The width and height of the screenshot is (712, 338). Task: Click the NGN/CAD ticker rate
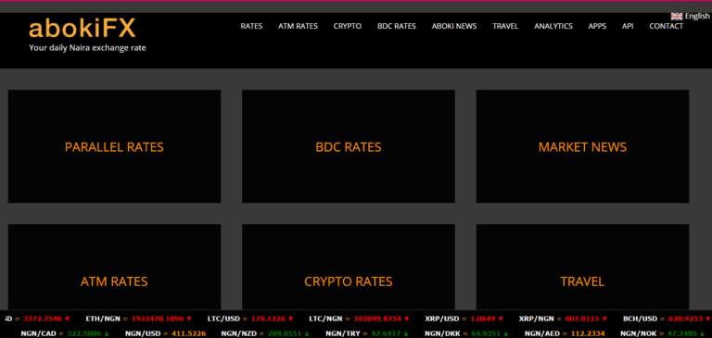[65, 334]
